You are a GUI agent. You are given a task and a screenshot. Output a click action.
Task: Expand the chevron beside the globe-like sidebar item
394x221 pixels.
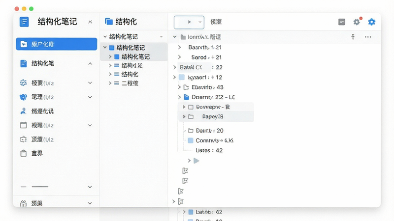pos(90,97)
